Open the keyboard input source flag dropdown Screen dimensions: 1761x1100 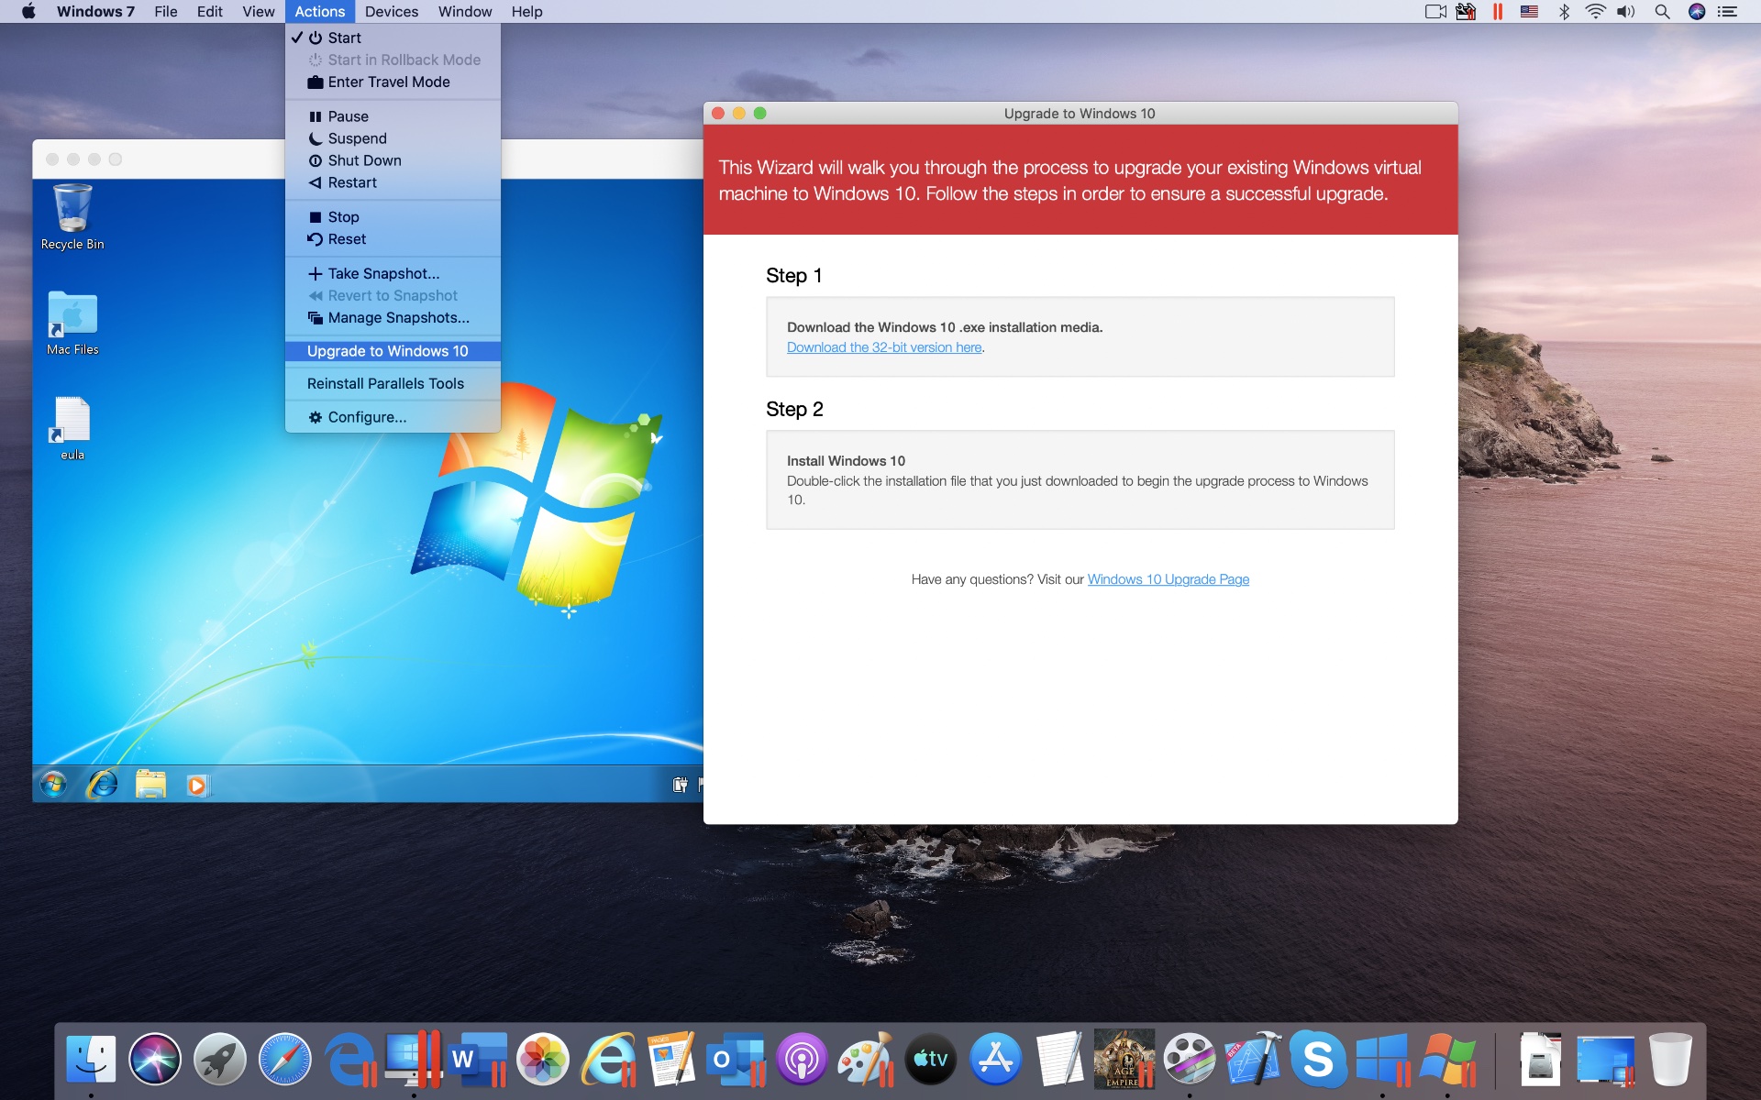pyautogui.click(x=1530, y=12)
